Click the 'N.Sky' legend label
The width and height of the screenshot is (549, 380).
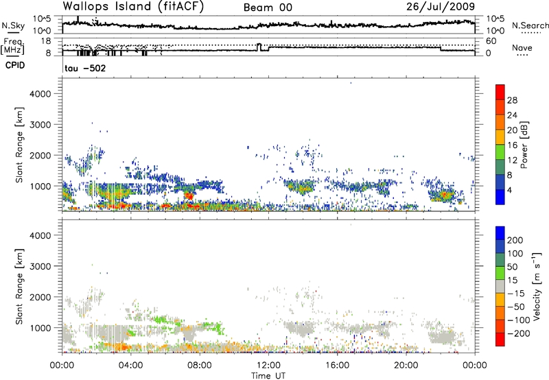pyautogui.click(x=13, y=25)
